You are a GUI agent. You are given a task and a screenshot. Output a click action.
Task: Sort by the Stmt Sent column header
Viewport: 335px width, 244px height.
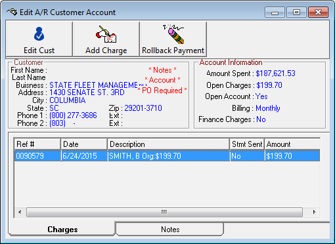point(247,144)
